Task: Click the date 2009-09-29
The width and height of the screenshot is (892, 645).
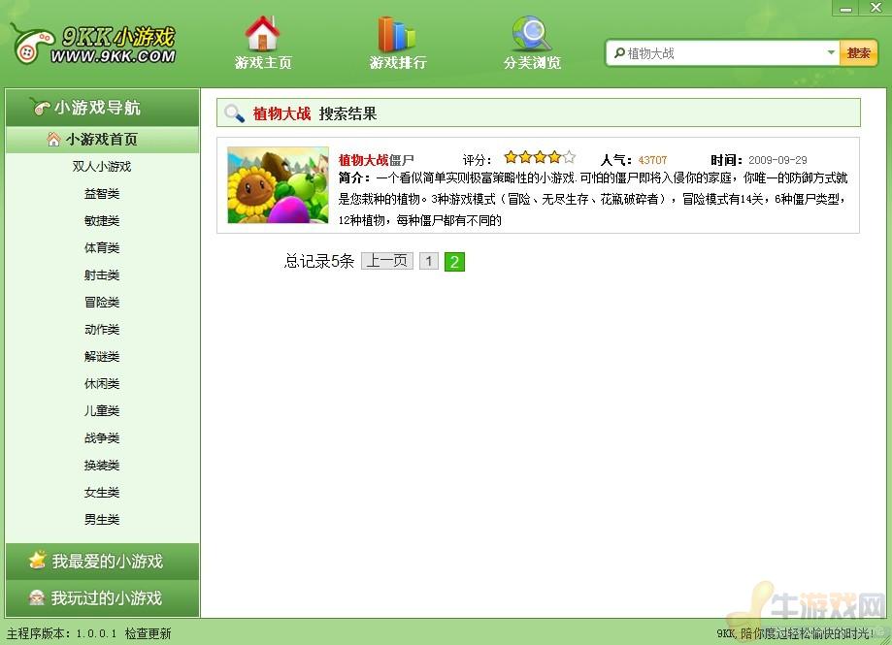Action: point(777,160)
